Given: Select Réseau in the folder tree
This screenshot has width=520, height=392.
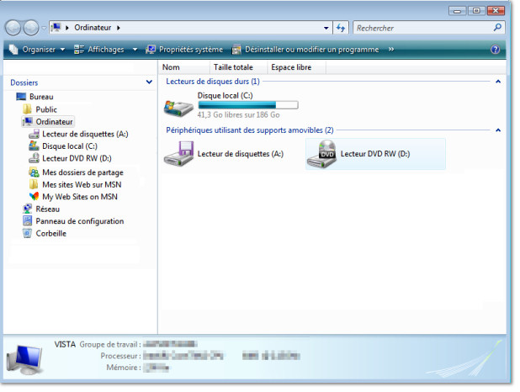Looking at the screenshot, I should [x=47, y=209].
